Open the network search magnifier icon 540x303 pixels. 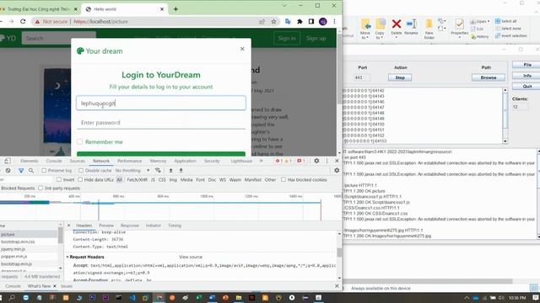31,170
